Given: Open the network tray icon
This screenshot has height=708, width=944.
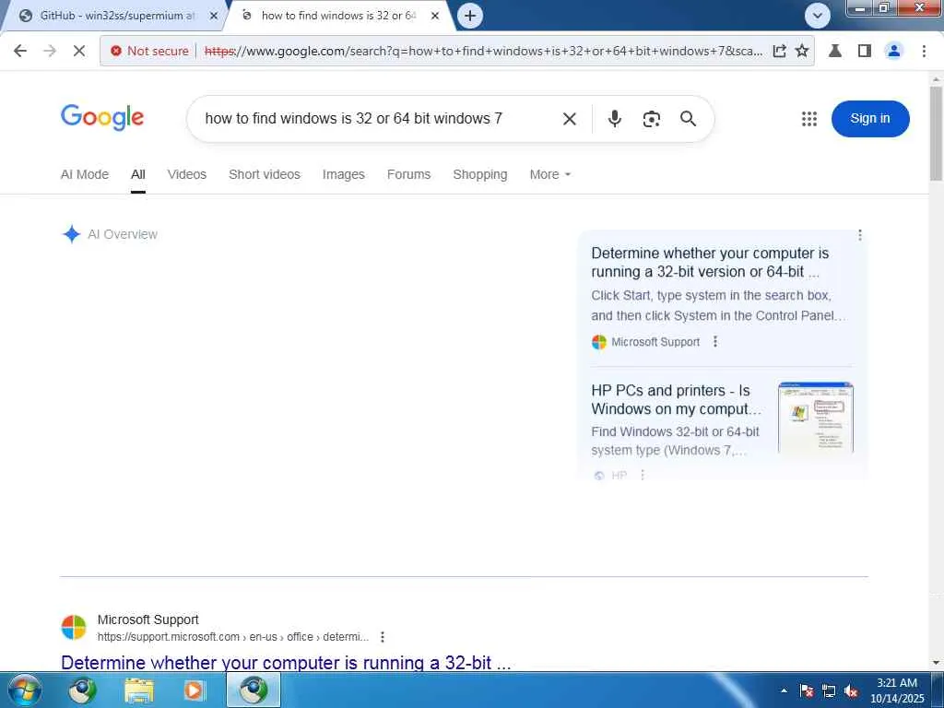Looking at the screenshot, I should click(x=829, y=690).
